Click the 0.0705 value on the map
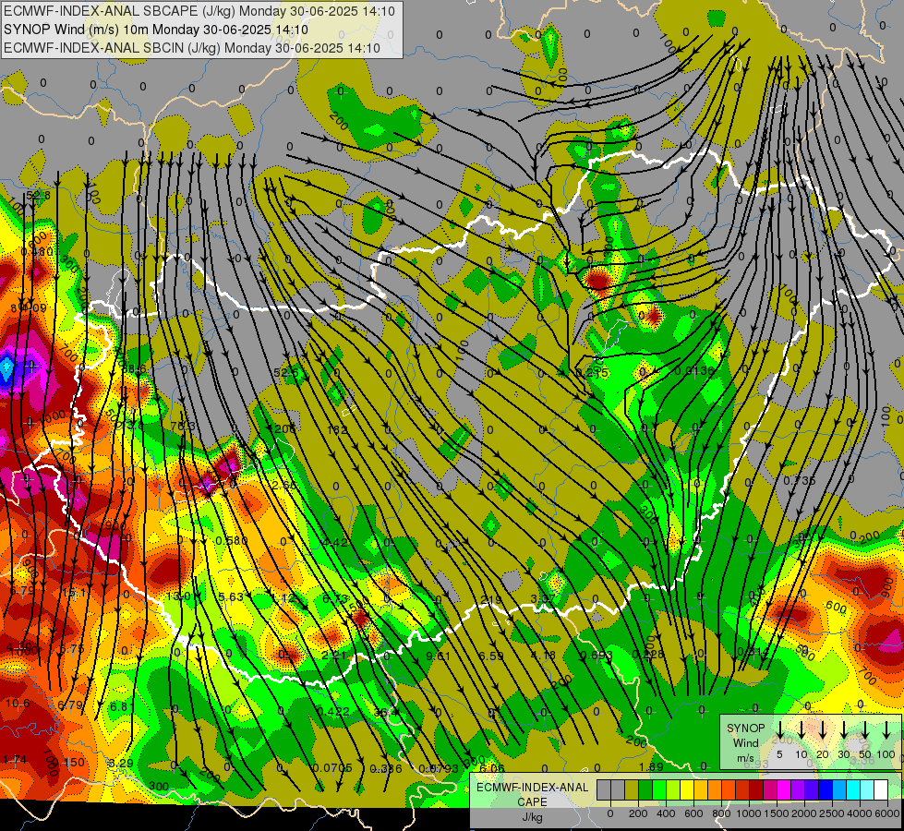The image size is (904, 831). pyautogui.click(x=332, y=767)
